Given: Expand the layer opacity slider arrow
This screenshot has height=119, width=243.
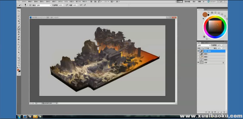Looking at the screenshot, I should pos(222,45).
